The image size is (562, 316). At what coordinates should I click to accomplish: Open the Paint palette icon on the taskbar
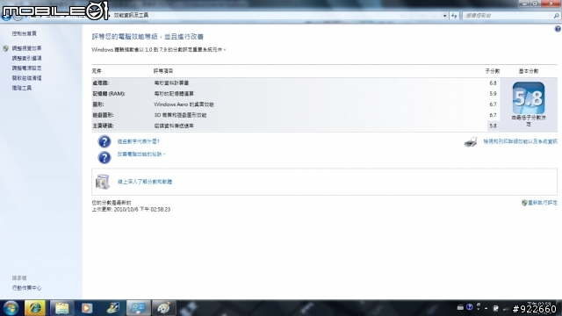pos(164,308)
